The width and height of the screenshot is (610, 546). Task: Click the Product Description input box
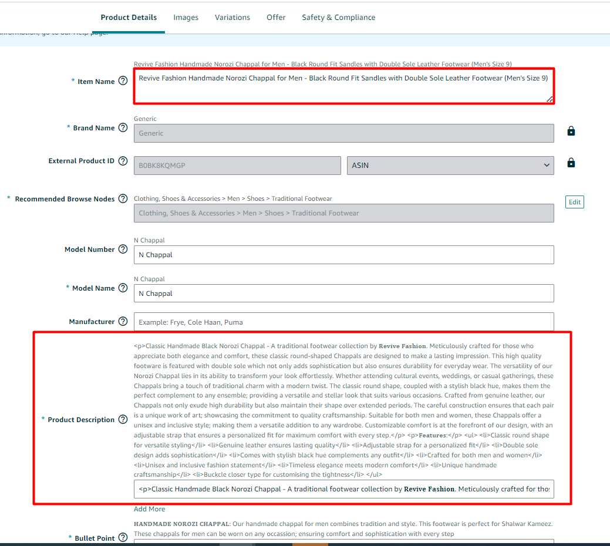(344, 489)
